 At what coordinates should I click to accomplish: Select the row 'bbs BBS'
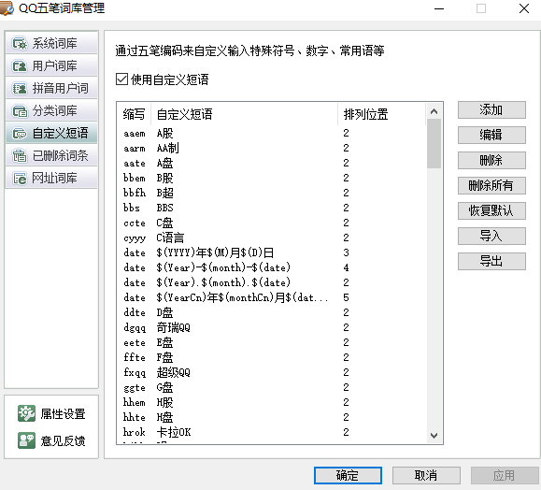pyautogui.click(x=271, y=208)
